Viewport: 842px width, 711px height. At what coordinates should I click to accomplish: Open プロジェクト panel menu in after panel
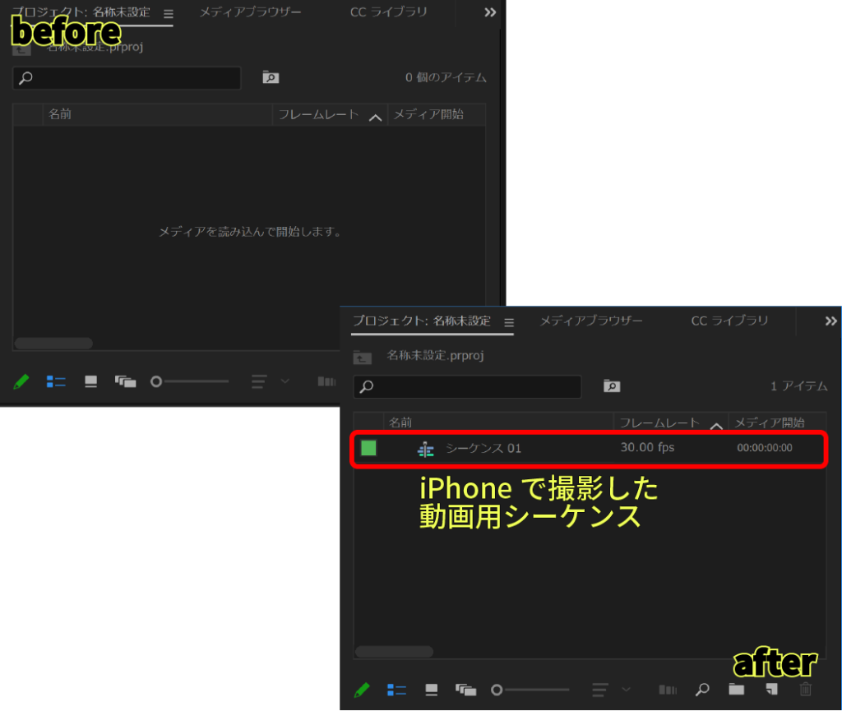pyautogui.click(x=509, y=322)
